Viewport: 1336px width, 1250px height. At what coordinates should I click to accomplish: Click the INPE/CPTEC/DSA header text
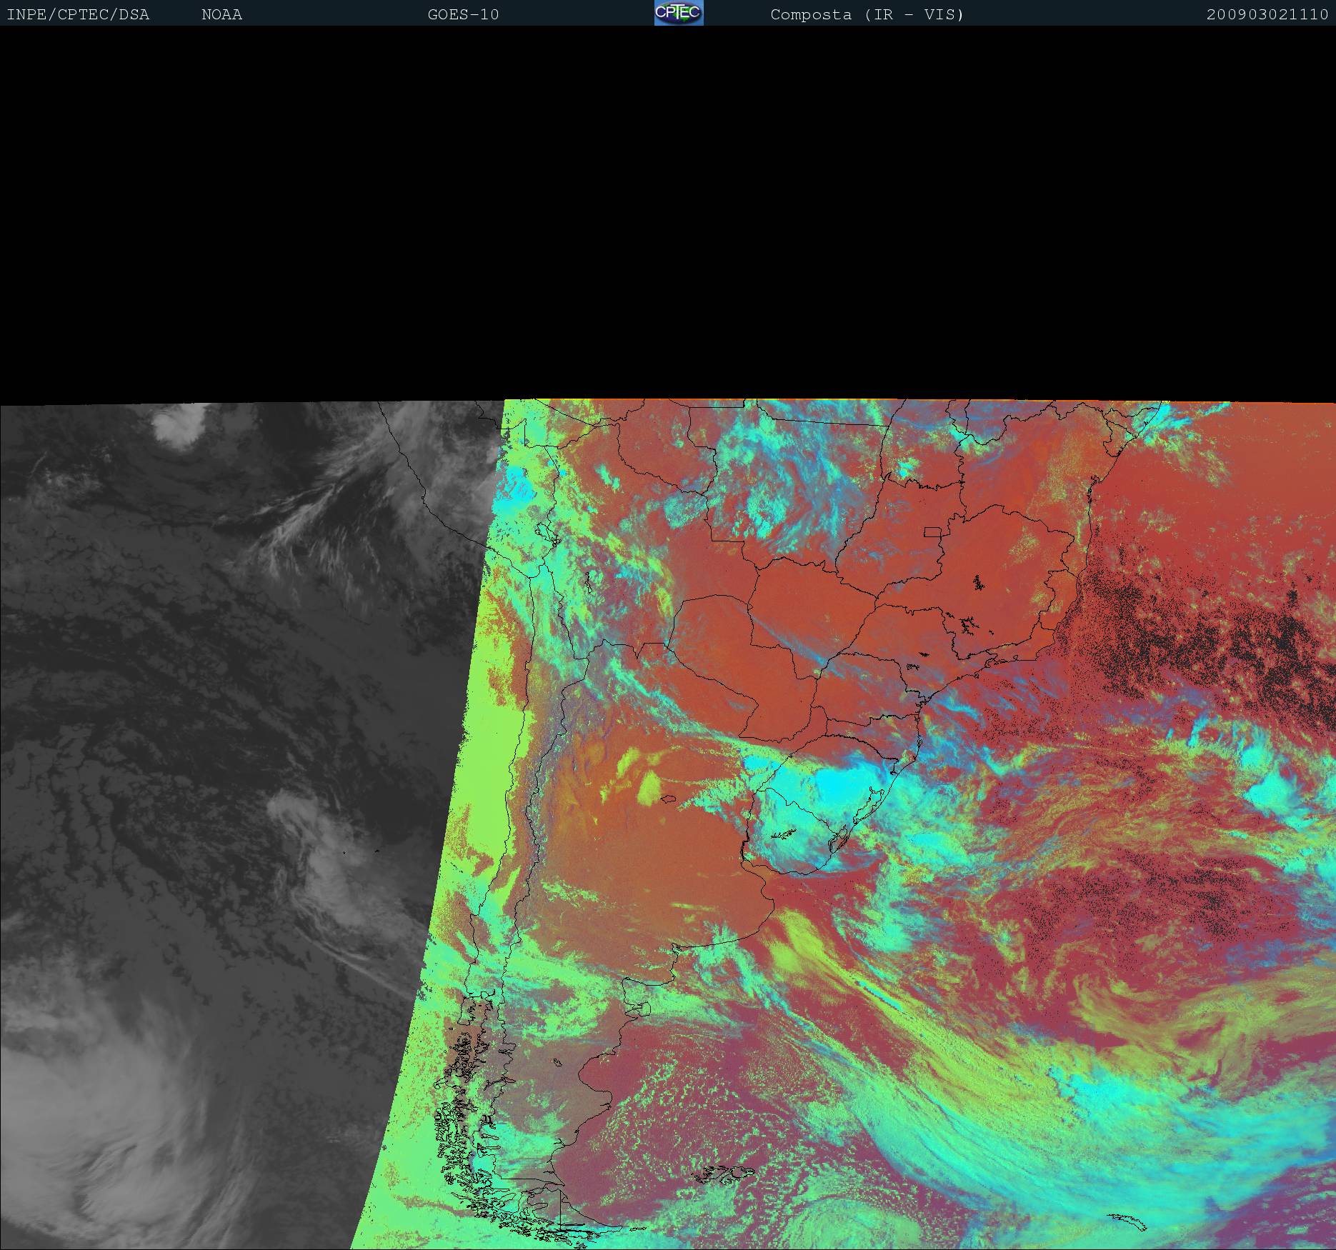point(78,15)
